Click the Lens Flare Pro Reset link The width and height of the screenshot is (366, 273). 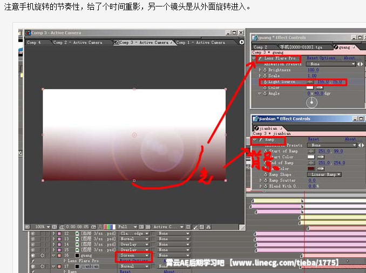pos(312,58)
